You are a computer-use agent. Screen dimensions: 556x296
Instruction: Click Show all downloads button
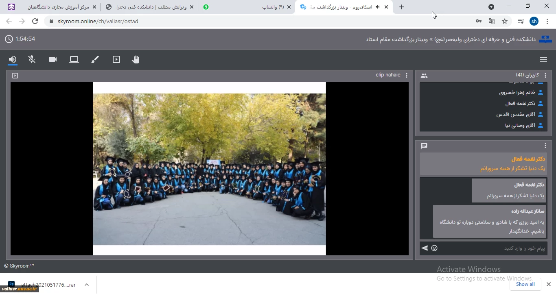(525, 284)
